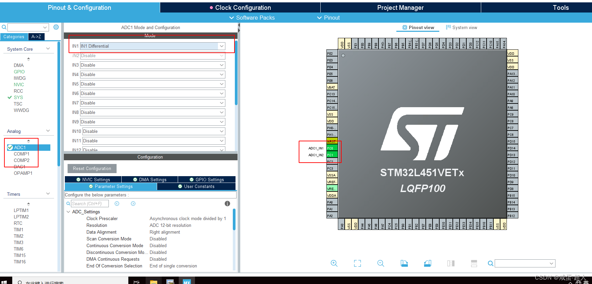
Task: Open Task View on the taskbar
Action: (x=137, y=282)
